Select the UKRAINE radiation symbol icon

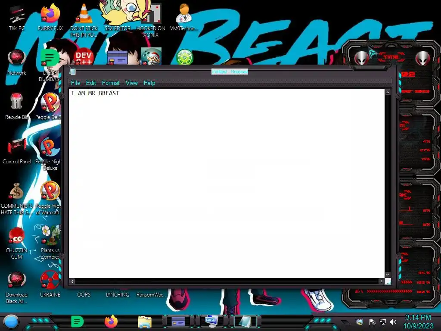(50, 284)
